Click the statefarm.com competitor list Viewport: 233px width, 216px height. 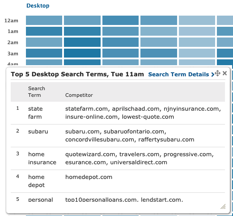click(x=143, y=113)
